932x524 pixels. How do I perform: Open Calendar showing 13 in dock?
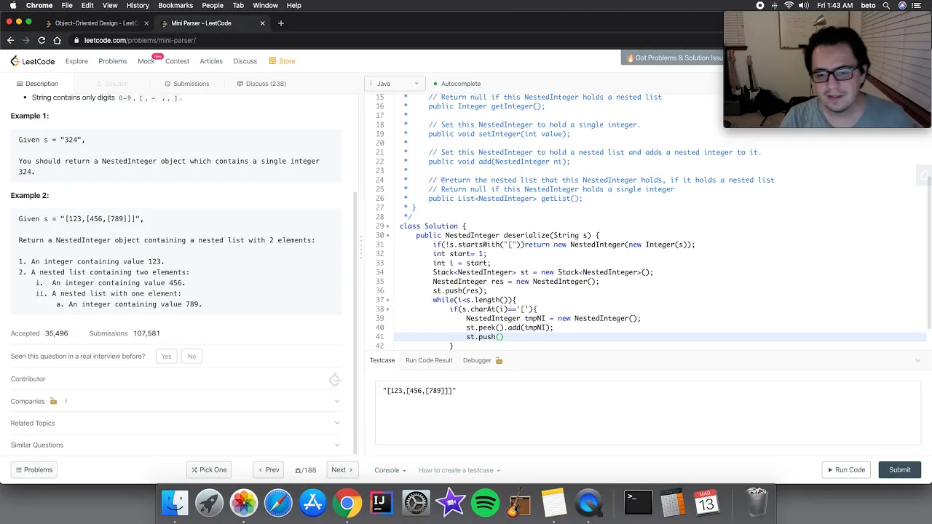pos(707,503)
